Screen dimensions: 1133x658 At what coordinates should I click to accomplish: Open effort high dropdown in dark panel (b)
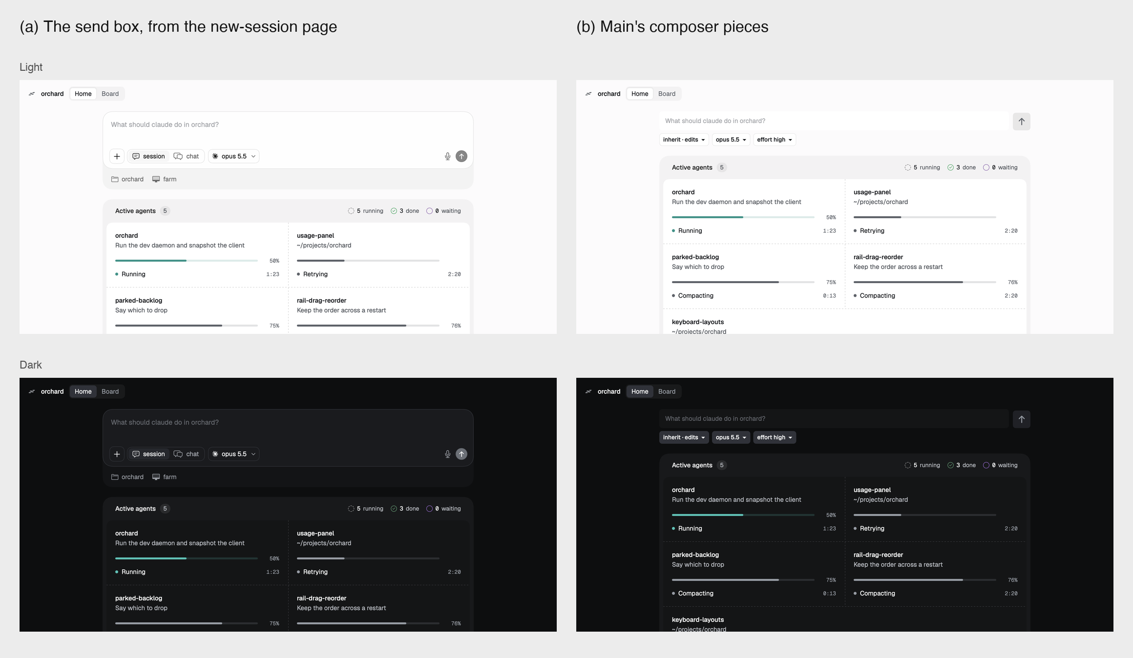pyautogui.click(x=775, y=437)
